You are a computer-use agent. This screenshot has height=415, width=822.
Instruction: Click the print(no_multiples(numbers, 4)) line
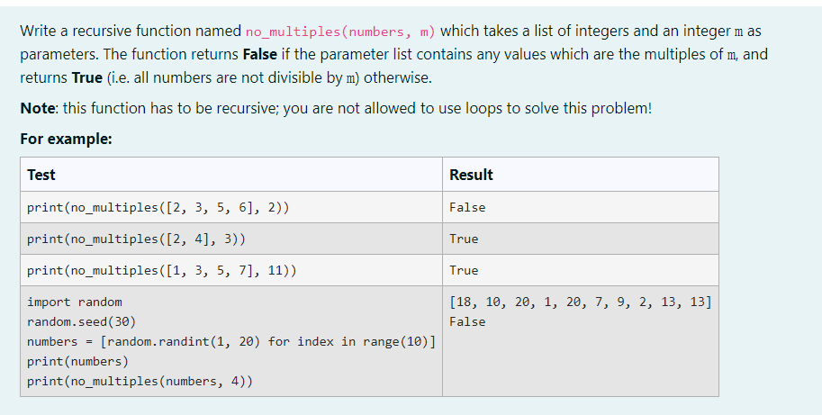140,382
